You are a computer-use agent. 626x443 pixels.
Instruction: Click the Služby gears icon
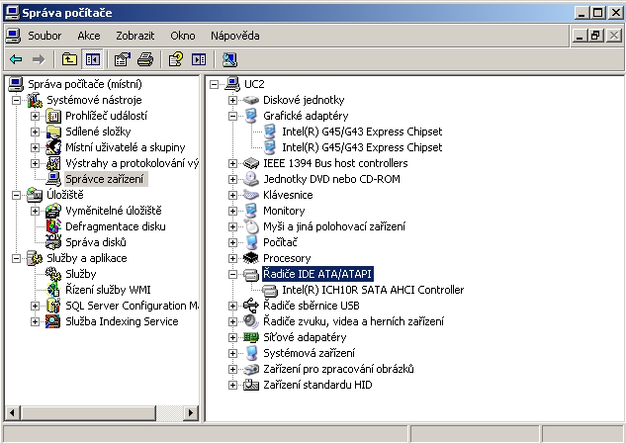click(53, 274)
